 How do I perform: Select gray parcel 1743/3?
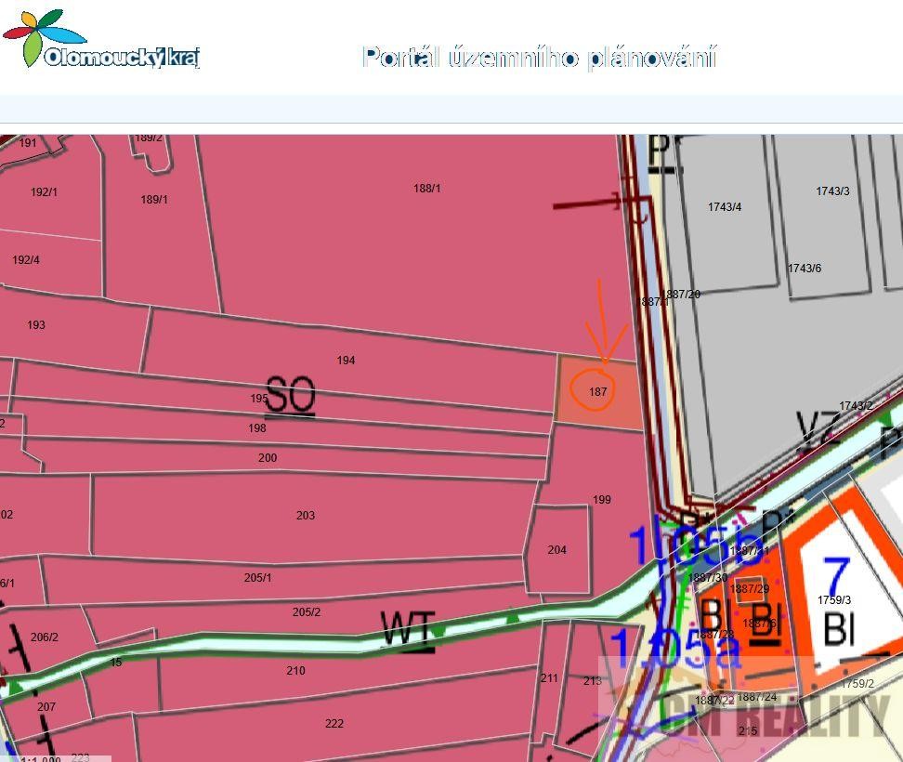click(832, 191)
